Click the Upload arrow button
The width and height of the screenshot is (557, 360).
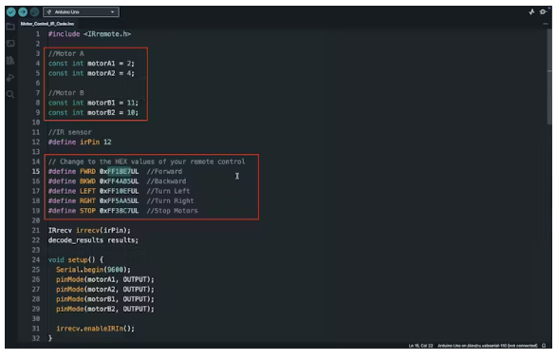tap(23, 12)
